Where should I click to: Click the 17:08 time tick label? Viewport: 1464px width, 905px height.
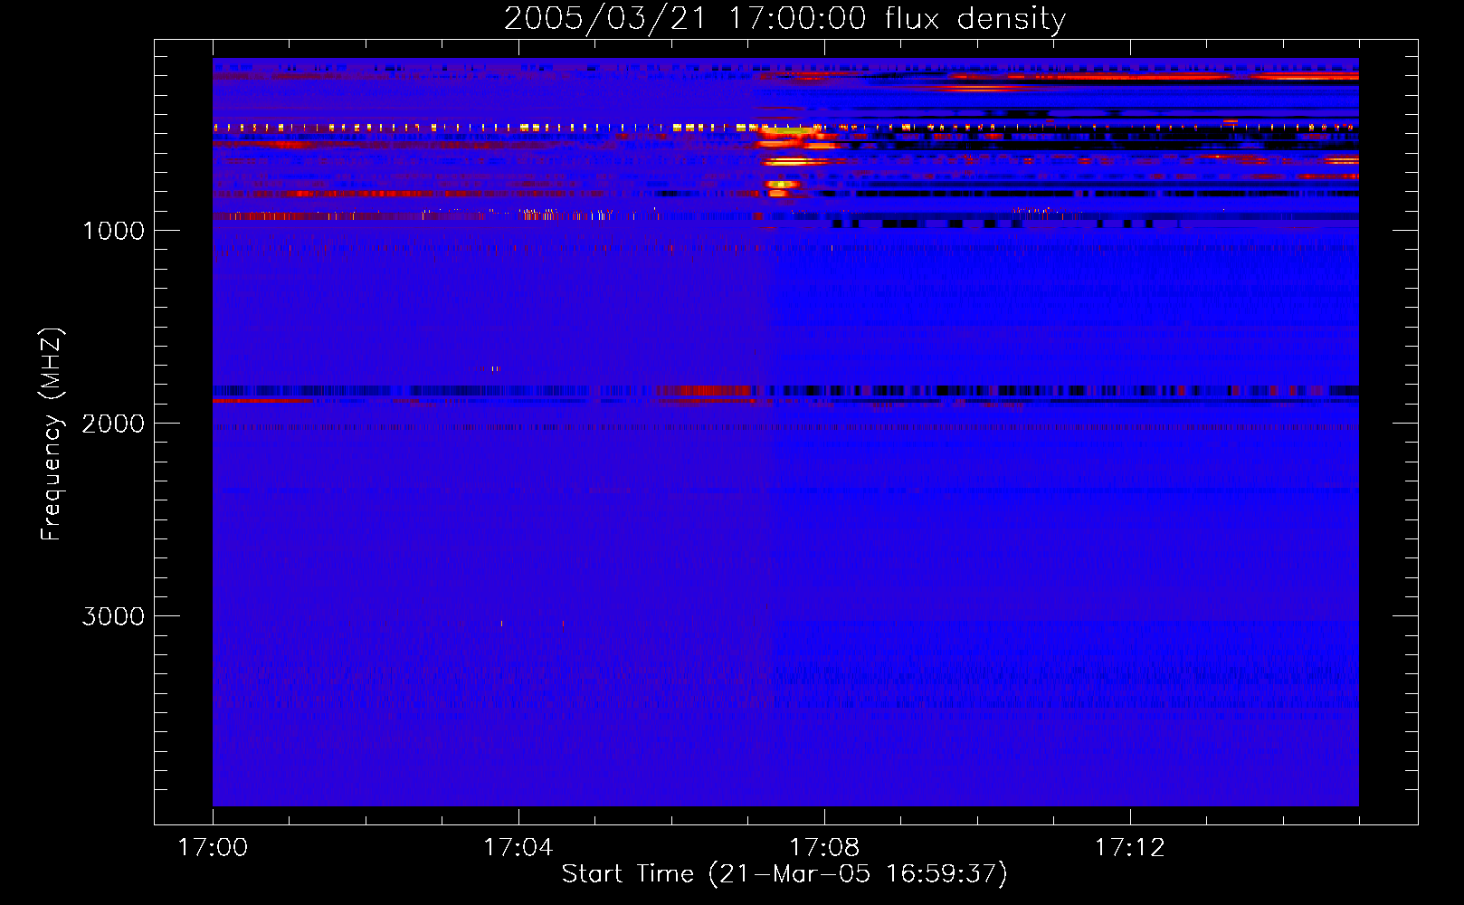(x=824, y=848)
